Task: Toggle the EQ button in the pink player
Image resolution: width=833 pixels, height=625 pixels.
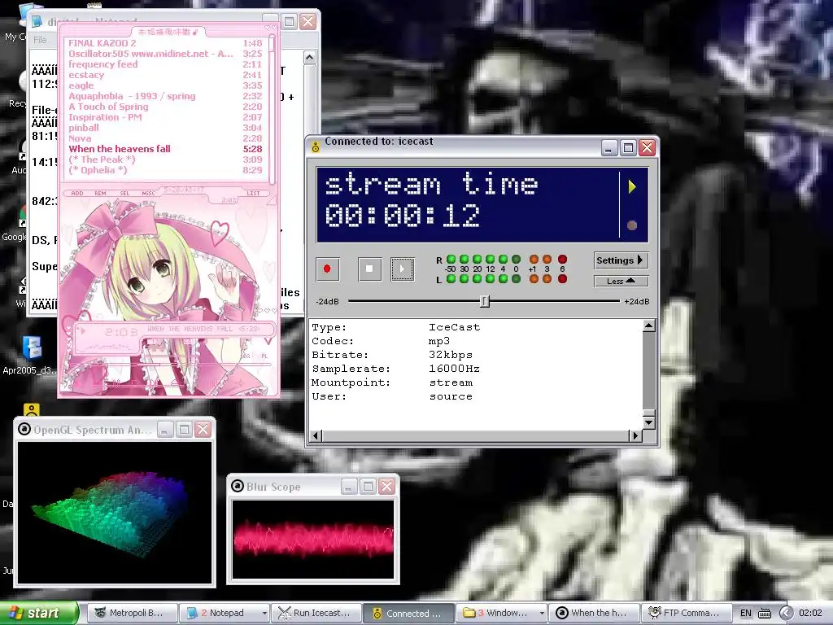Action: click(x=247, y=356)
